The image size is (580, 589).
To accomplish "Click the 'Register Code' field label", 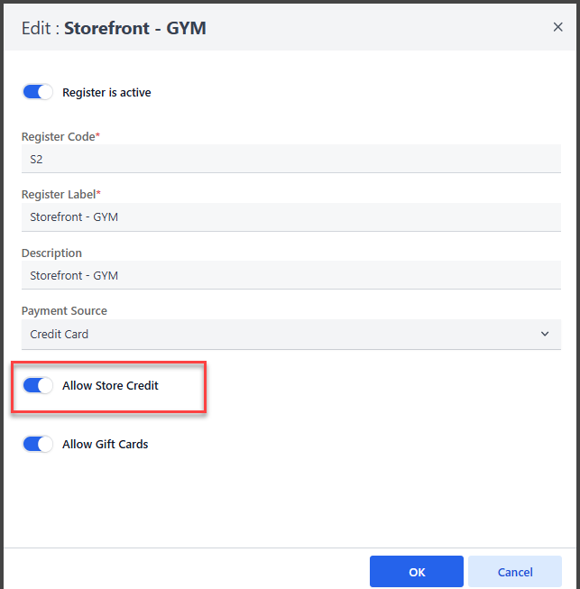I will [x=58, y=136].
